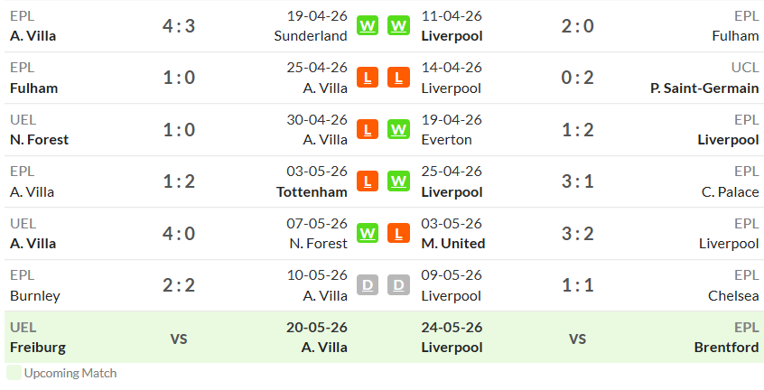
Task: Click A. Villa's loss badge versus Tottenham
Action: point(368,181)
